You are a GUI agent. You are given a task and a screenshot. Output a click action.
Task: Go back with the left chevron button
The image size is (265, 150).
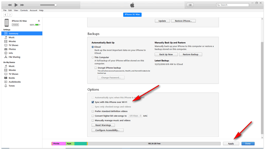pos(6,15)
